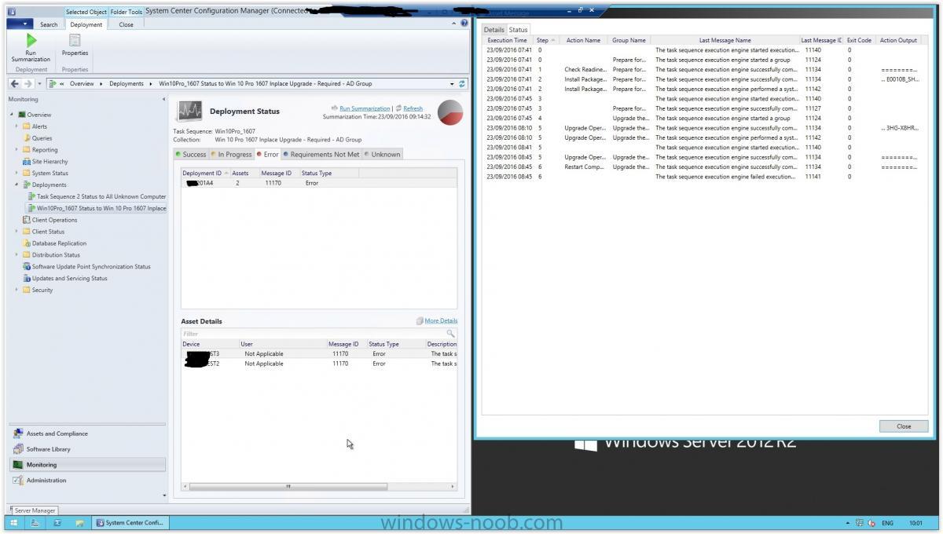Select the System Status folder icon
The image size is (943, 534).
(27, 173)
